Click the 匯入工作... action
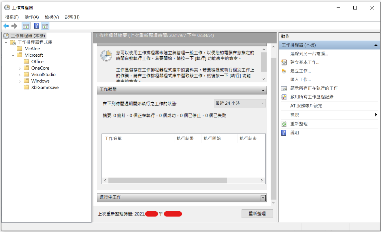The width and height of the screenshot is (381, 232). pos(301,80)
